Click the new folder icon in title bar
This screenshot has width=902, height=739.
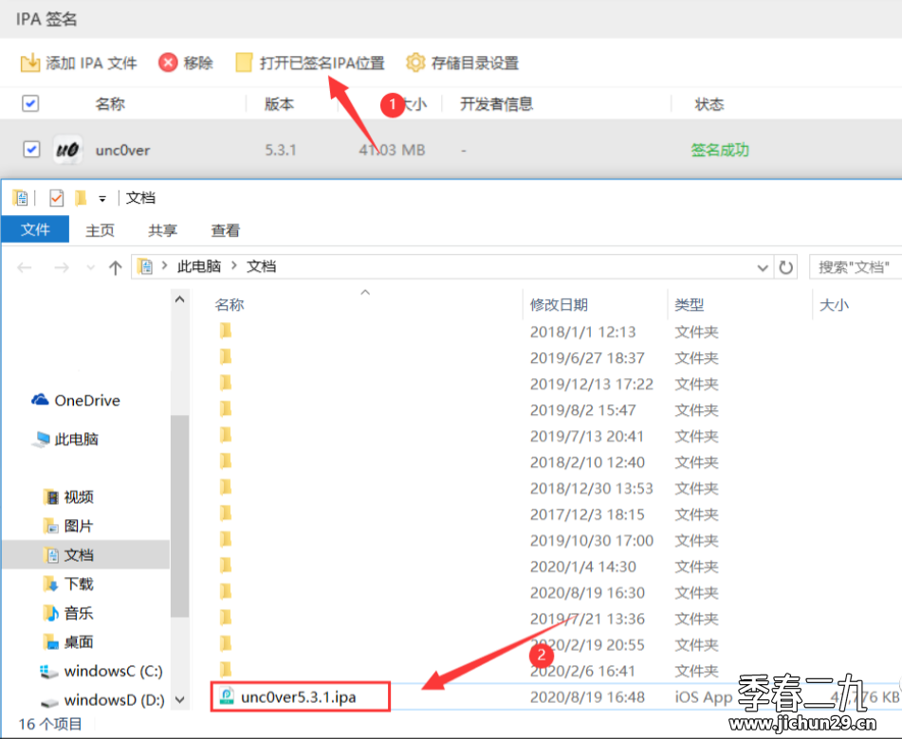tap(82, 198)
